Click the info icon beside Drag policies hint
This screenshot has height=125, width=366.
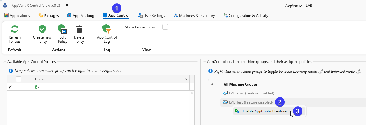[10, 71]
